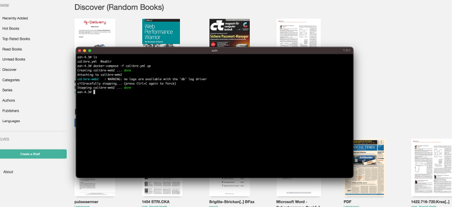Open Categories section
The image size is (452, 207).
pos(11,80)
